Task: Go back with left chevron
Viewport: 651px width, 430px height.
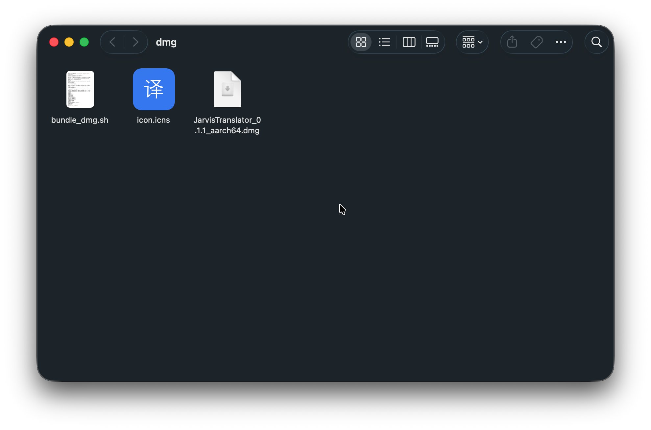Action: point(112,42)
